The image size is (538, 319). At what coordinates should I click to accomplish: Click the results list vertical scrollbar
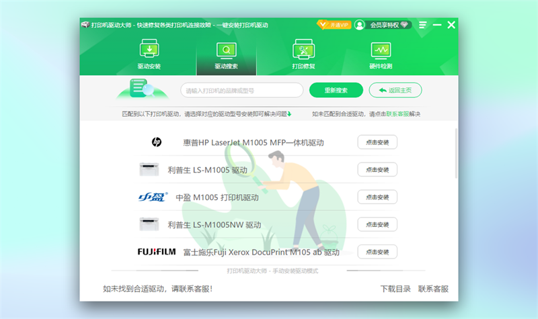[x=456, y=153]
